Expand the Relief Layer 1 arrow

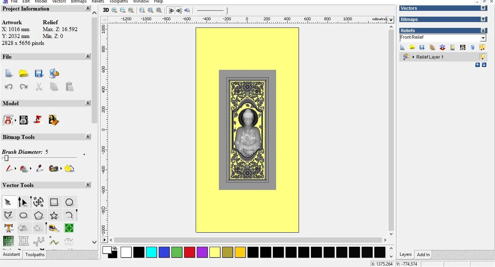(413, 57)
